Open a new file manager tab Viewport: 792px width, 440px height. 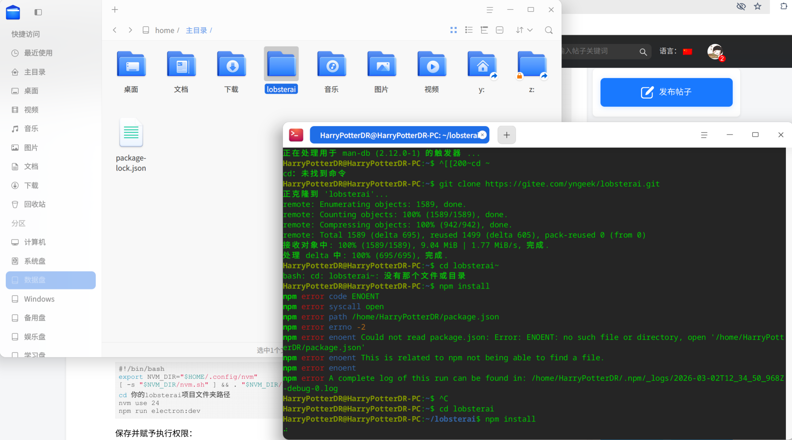tap(115, 10)
